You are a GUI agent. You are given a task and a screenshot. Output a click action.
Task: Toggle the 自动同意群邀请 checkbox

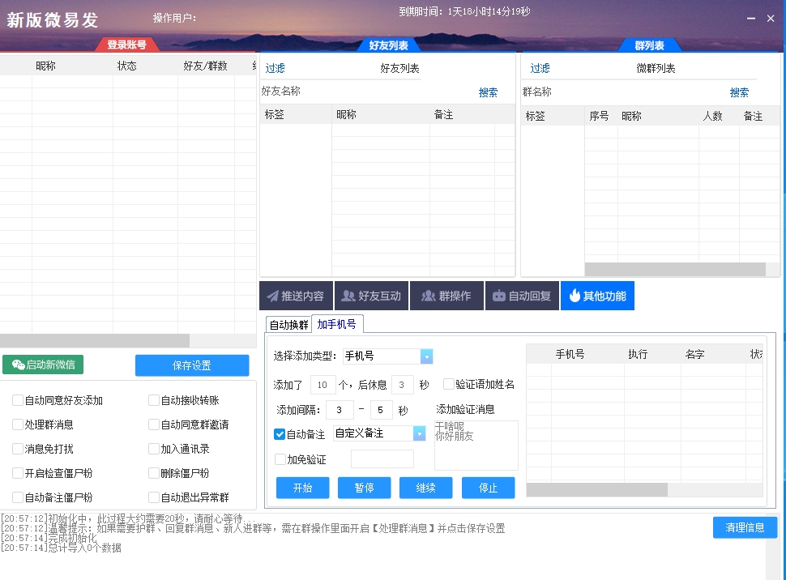[x=154, y=424]
